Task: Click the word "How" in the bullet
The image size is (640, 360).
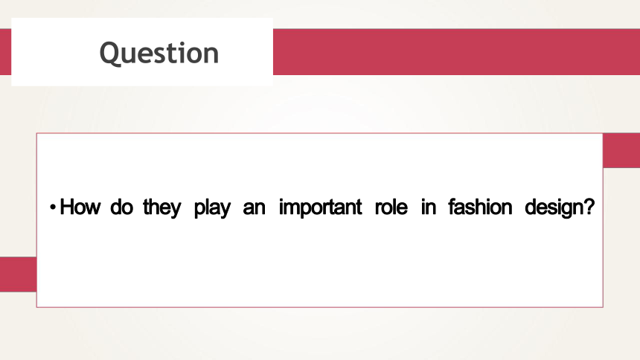Action: click(x=80, y=207)
